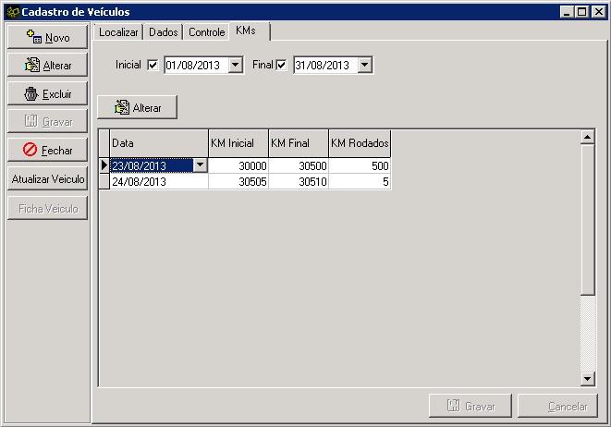Screen dimensions: 611x427
Task: Go to the Controle tab
Action: 206,32
